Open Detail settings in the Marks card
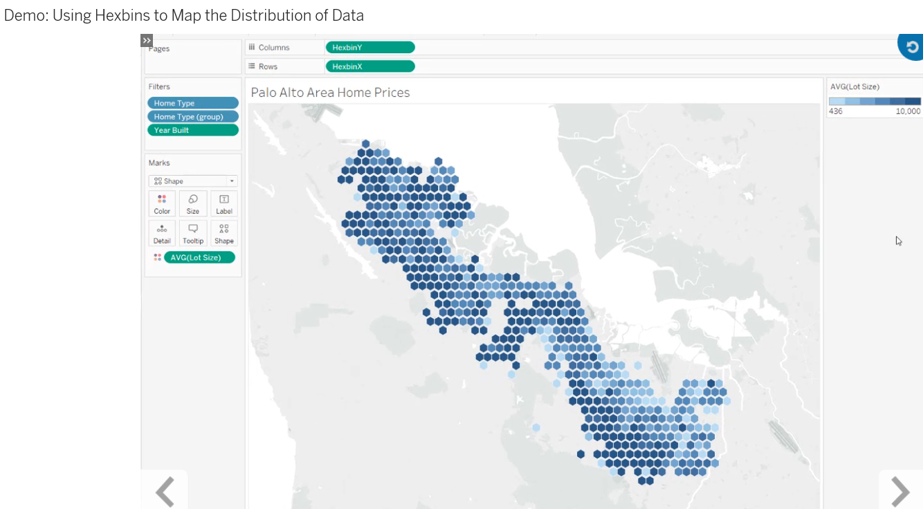923x509 pixels. 162,232
